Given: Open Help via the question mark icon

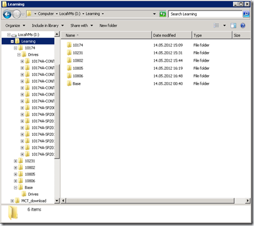Looking at the screenshot, I should (243, 25).
